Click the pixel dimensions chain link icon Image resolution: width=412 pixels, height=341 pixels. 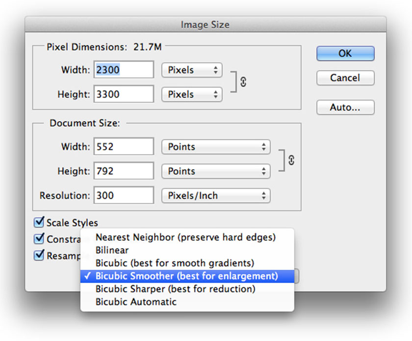(x=243, y=82)
